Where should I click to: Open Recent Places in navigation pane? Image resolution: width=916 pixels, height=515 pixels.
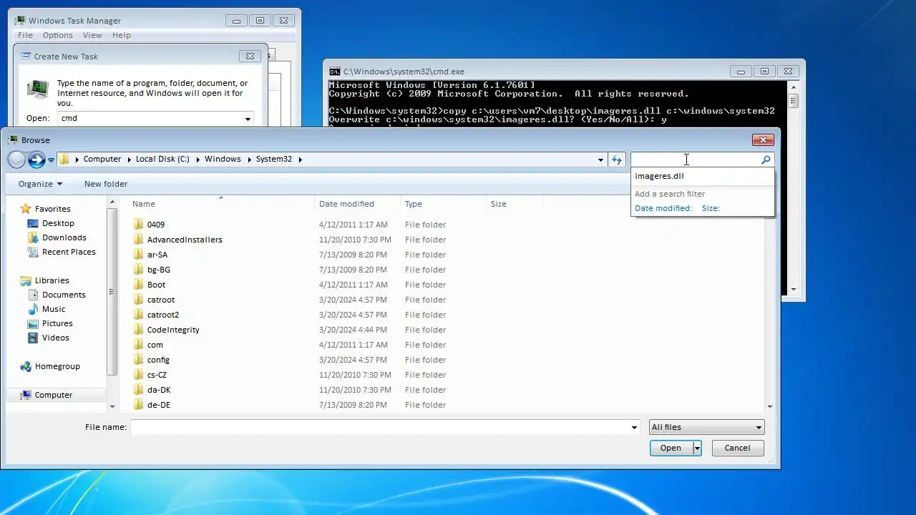tap(69, 252)
